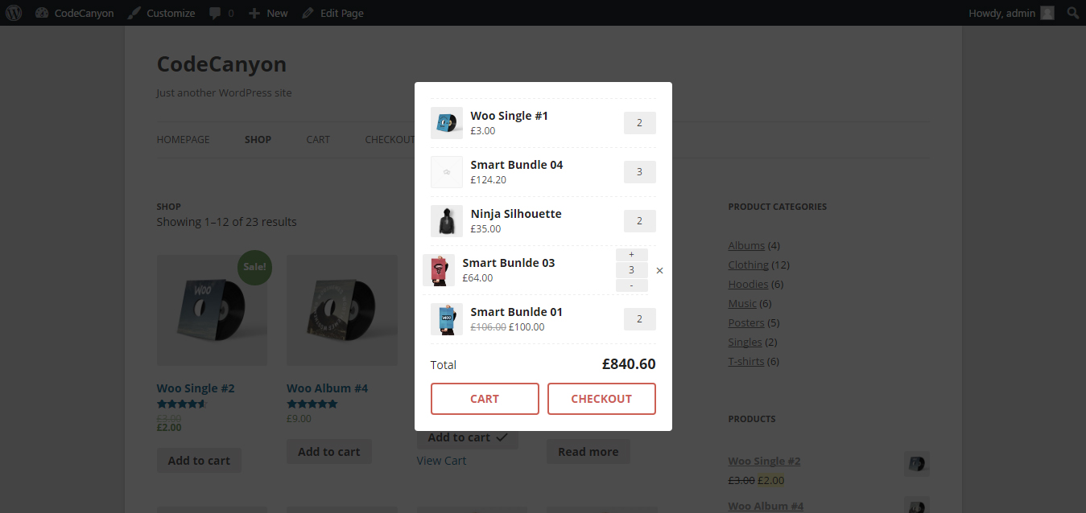Viewport: 1086px width, 513px height.
Task: Open the Smart Bundle 04 product link
Action: coord(516,165)
